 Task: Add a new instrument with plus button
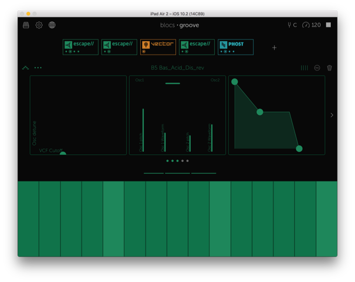point(274,47)
